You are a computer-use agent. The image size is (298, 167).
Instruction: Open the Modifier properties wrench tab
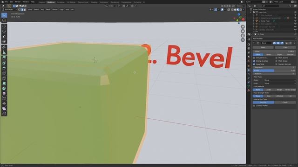249,70
